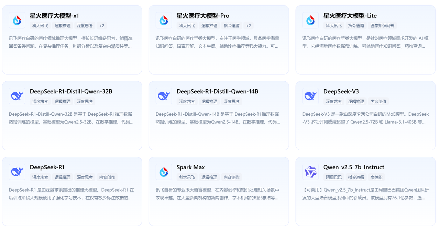Click the 科大讯飞 tag on 星火医疗大模型-Pro
This screenshot has width=440, height=231.
click(187, 26)
